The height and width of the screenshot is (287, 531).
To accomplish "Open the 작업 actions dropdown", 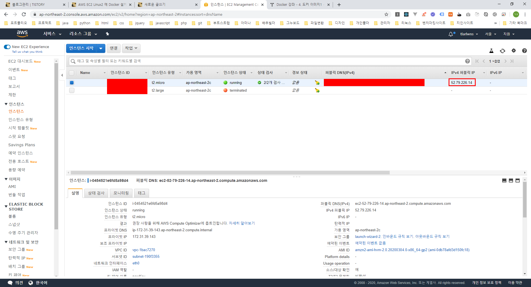I will [x=131, y=48].
